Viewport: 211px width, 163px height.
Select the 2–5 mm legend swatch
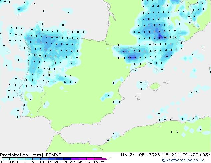point(29,159)
